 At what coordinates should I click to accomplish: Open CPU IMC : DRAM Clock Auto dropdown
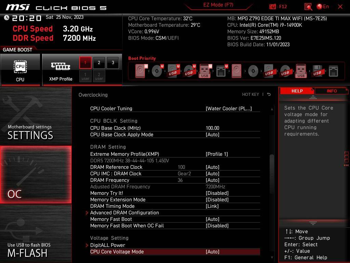click(213, 174)
